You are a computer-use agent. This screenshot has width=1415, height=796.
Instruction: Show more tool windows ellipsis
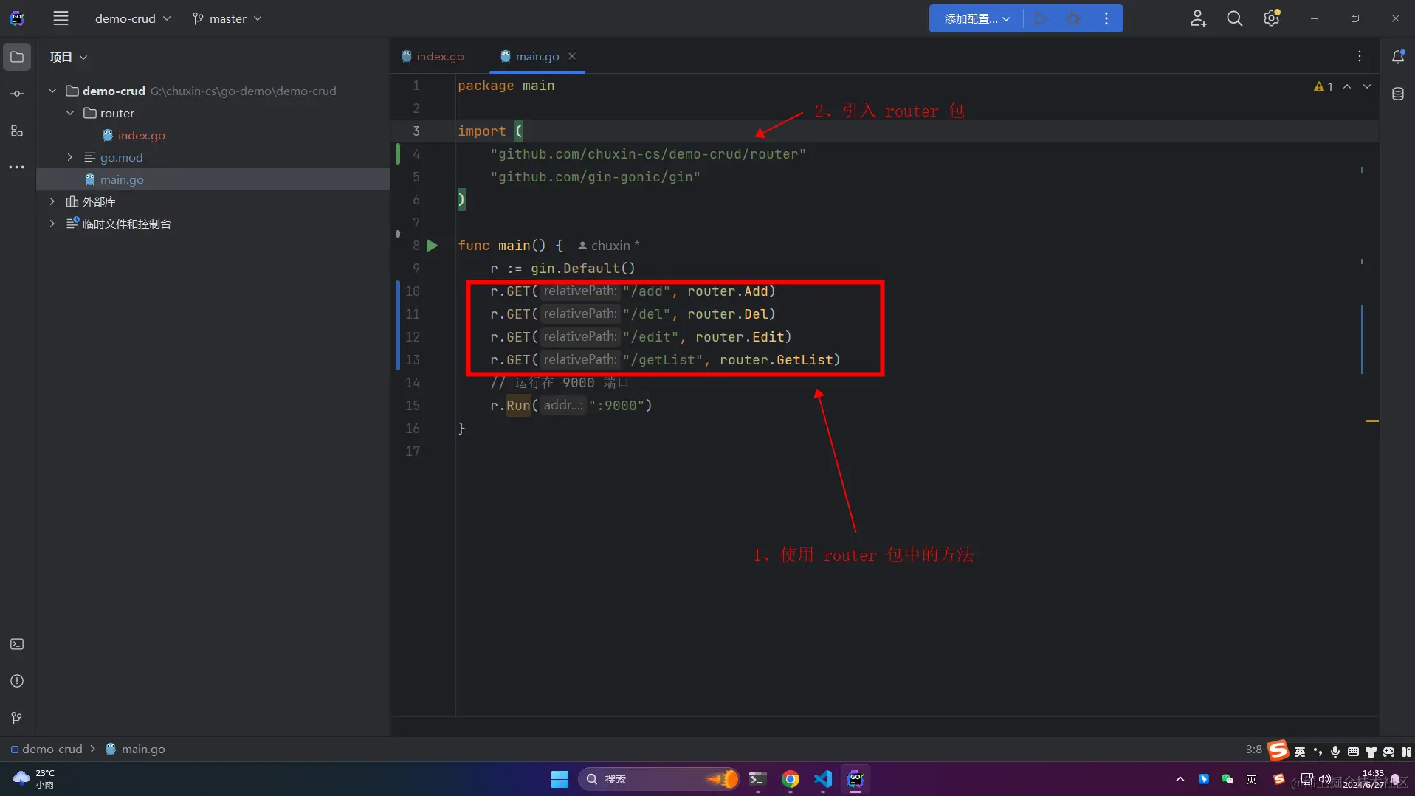point(17,167)
